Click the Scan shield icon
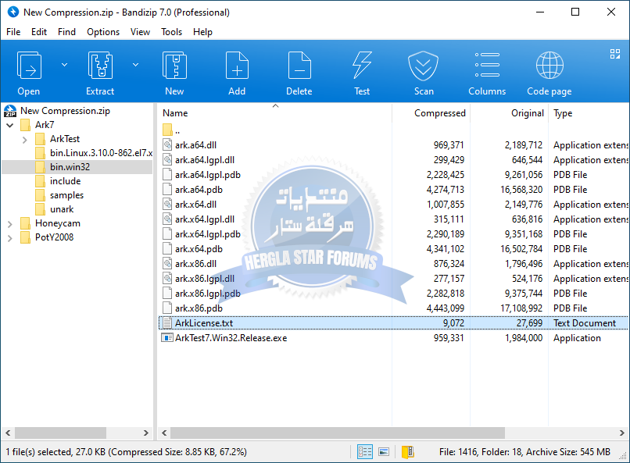The width and height of the screenshot is (630, 463). (424, 66)
